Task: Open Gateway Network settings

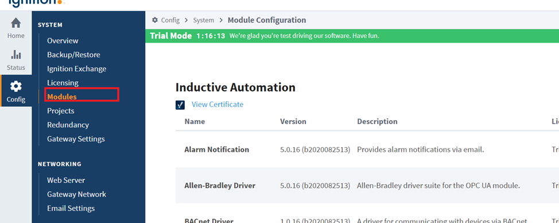Action: [77, 194]
